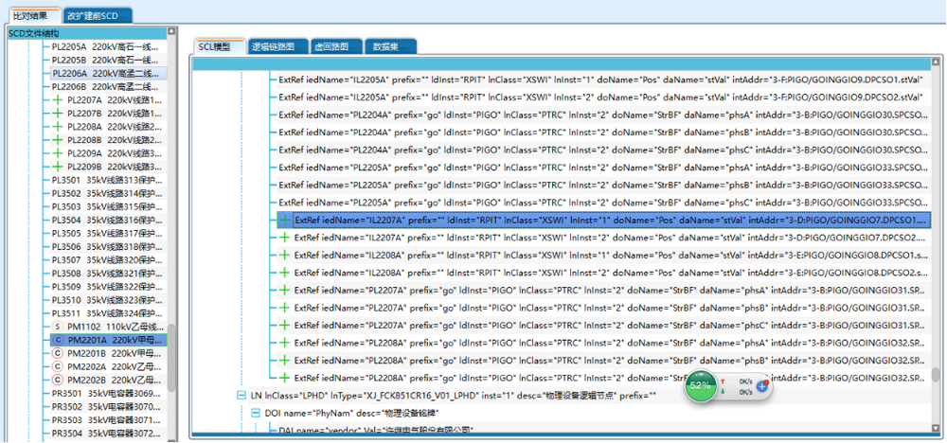Screen dimensions: 947x443
Task: Switch to the 数据集 tab
Action: pyautogui.click(x=385, y=46)
